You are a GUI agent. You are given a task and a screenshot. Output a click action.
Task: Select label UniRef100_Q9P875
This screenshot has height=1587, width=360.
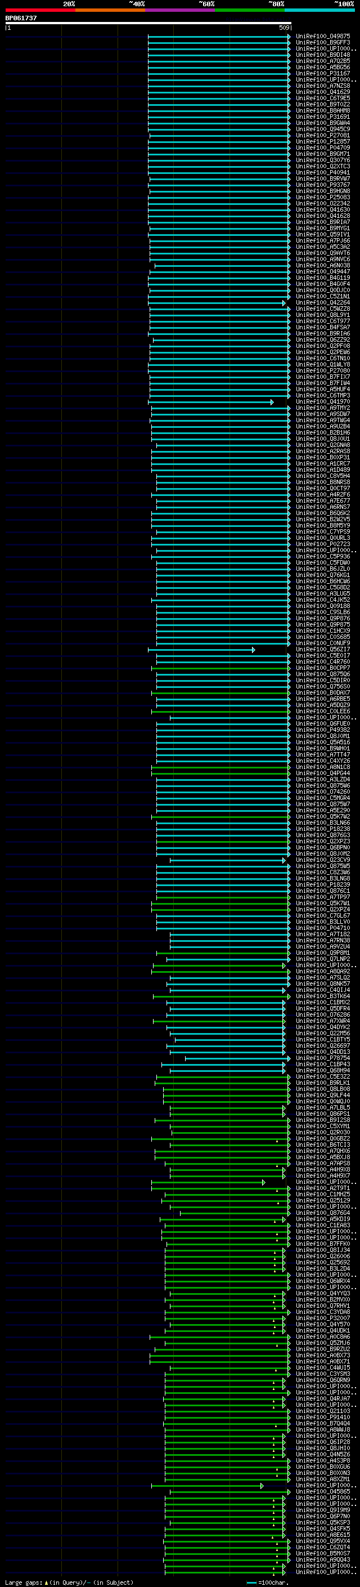pyautogui.click(x=323, y=625)
